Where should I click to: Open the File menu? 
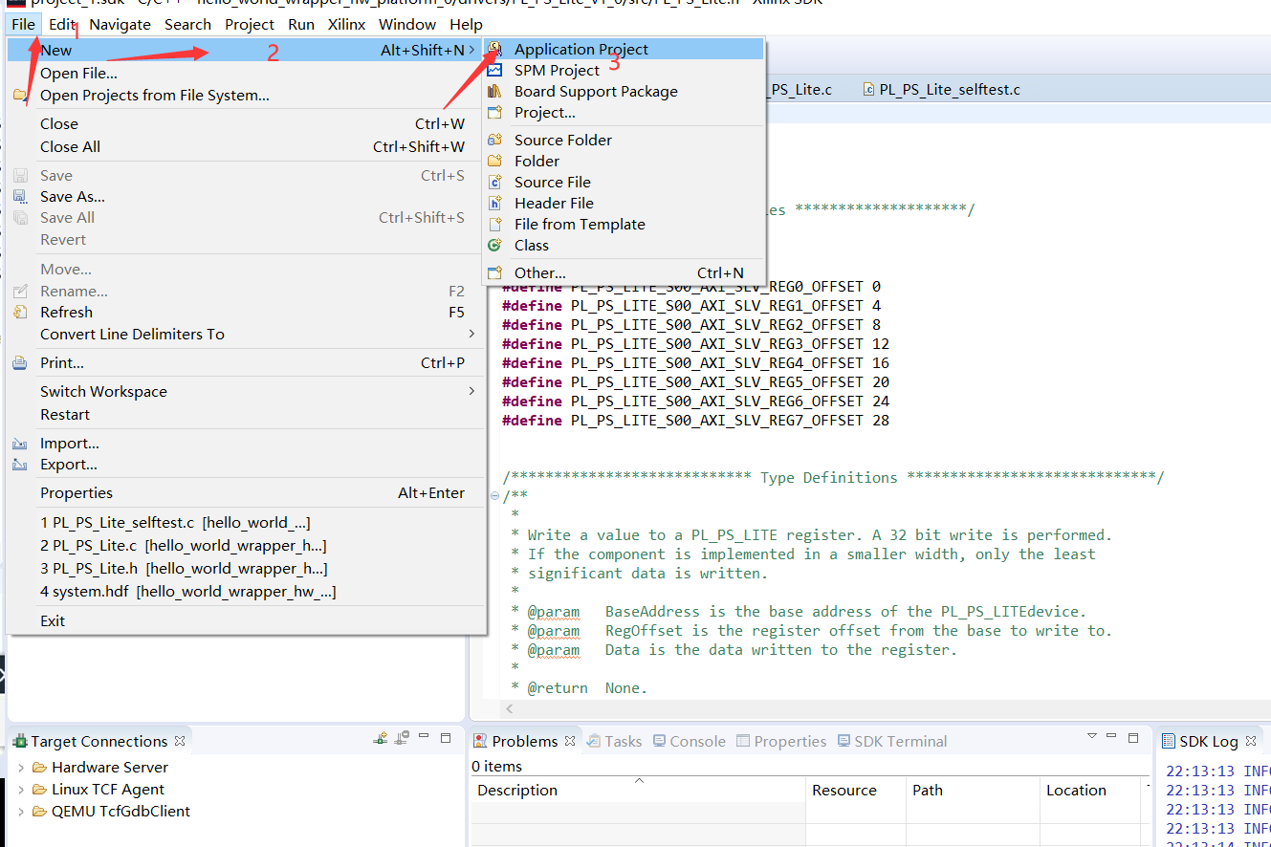coord(24,24)
